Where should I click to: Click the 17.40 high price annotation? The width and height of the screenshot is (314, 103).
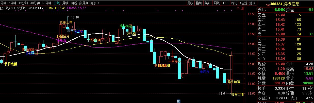pyautogui.click(x=75, y=17)
